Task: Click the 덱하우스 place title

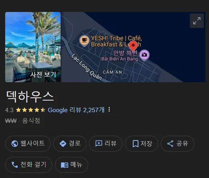Action: point(30,97)
